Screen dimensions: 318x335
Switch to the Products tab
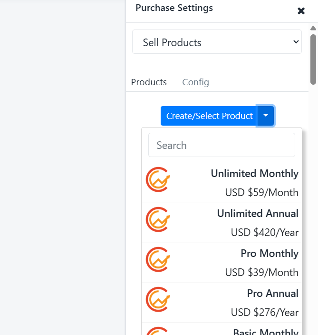tap(149, 82)
